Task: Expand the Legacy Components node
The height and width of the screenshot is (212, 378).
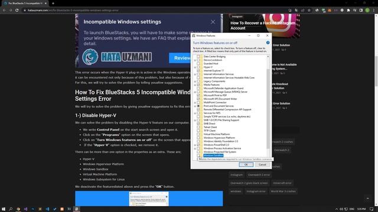Action: (x=195, y=81)
